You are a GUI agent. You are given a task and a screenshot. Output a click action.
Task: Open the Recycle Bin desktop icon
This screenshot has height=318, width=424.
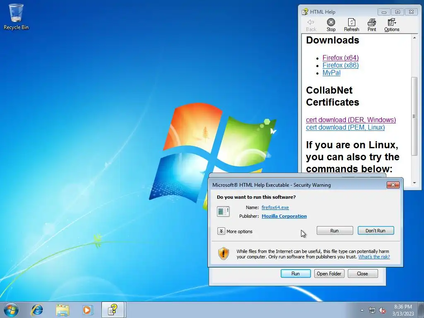point(16,17)
